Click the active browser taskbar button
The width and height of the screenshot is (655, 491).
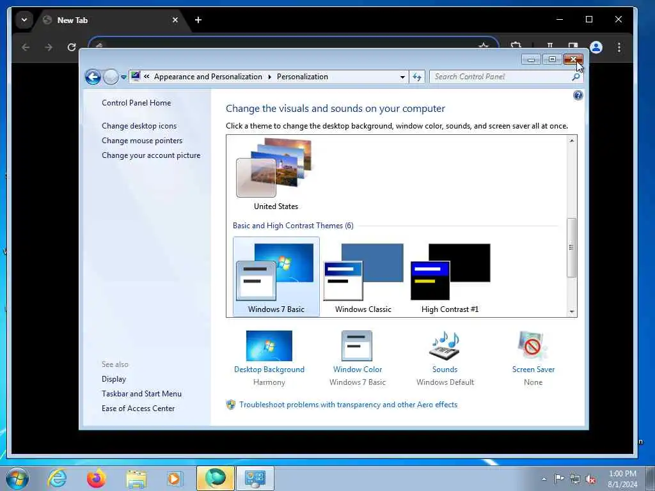216,478
